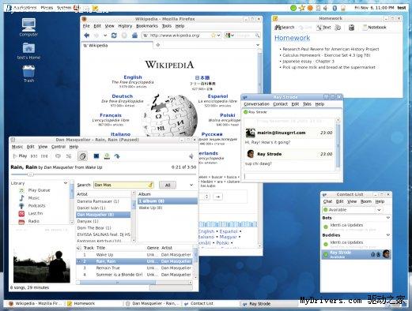Image resolution: width=412 pixels, height=311 pixels.
Task: Reload the Wikipedia page in Firefox
Action: coord(114,36)
